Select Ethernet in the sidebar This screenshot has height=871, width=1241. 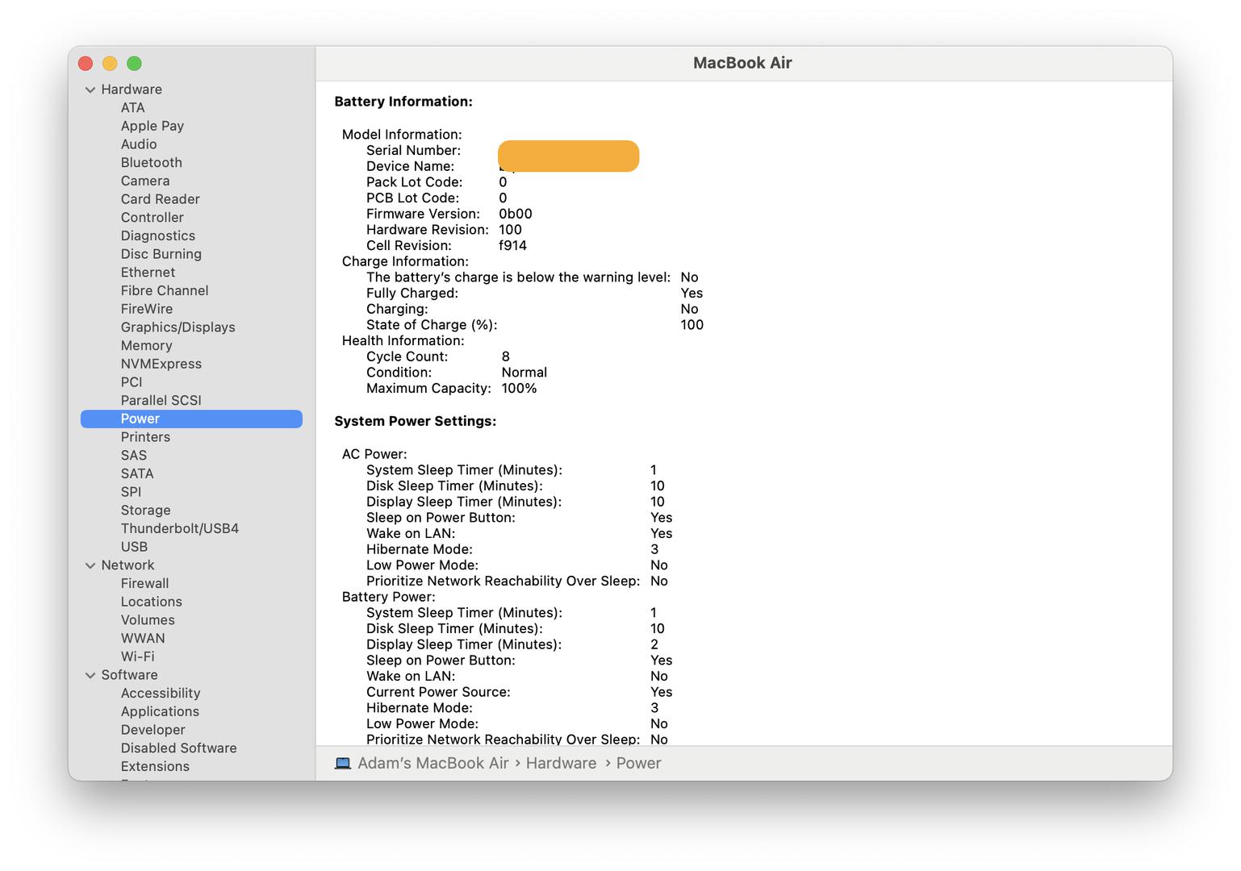coord(148,272)
